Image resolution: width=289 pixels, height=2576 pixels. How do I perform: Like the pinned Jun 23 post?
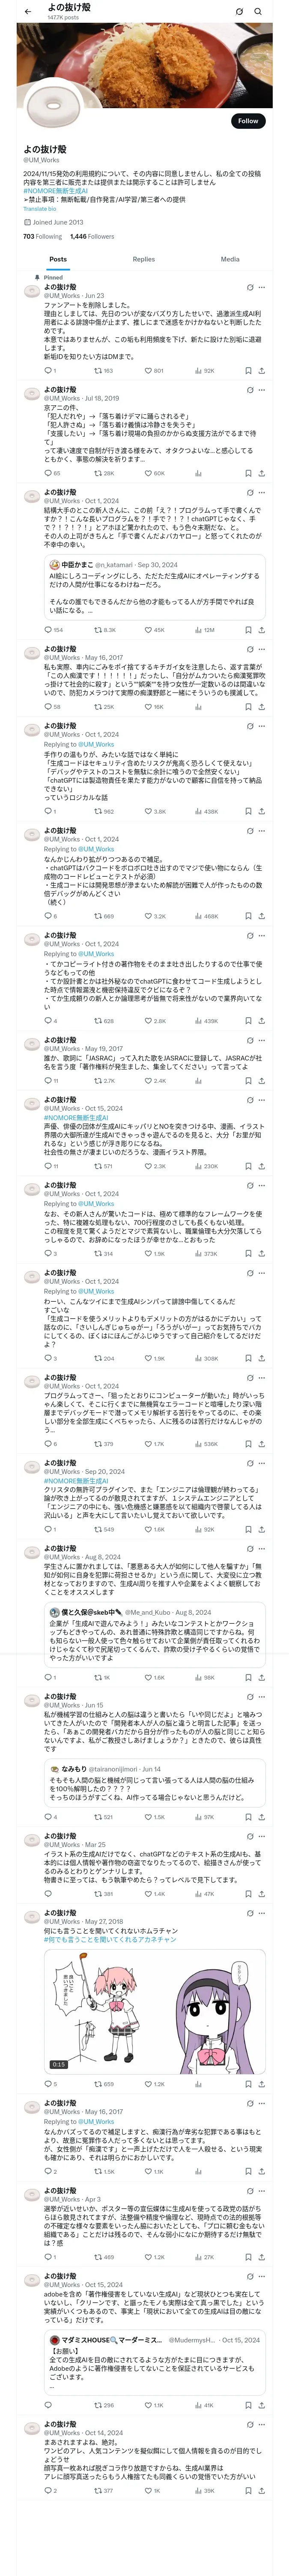[x=153, y=370]
